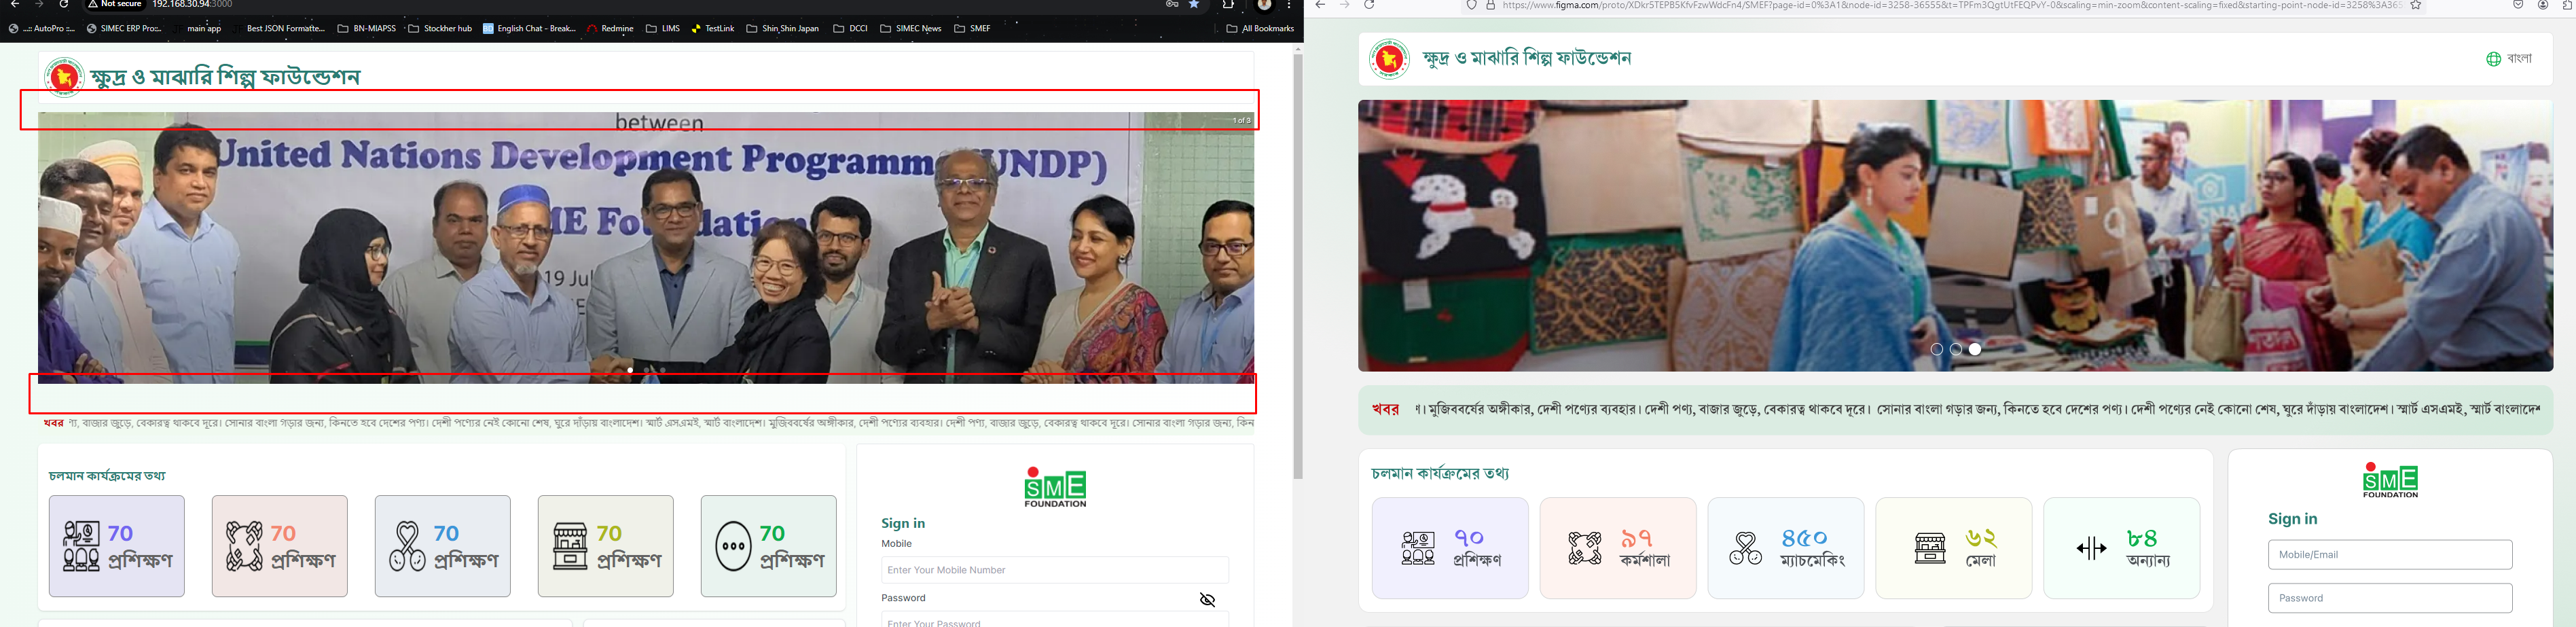Click the Bangladesh government logo in left page
The image size is (2576, 627).
coord(64,77)
